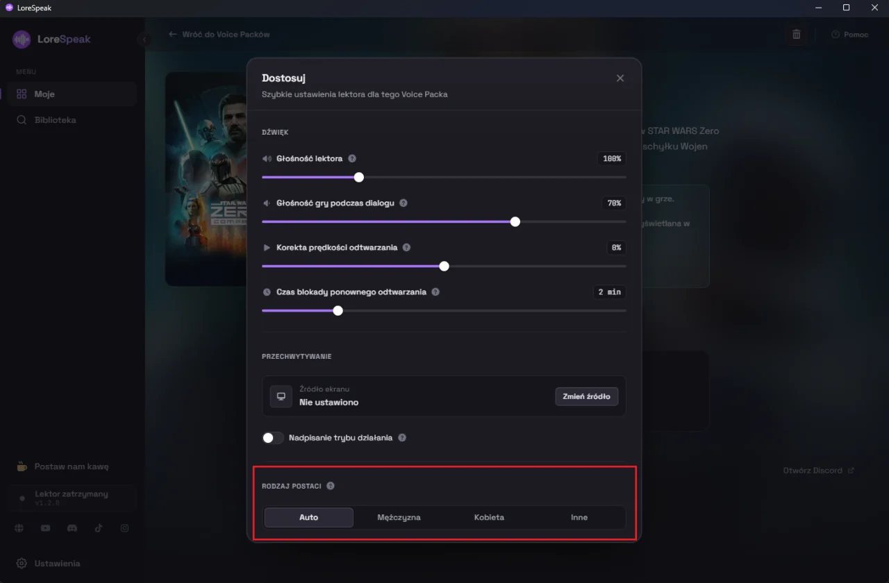Choose Inne character type option
The width and height of the screenshot is (889, 583).
point(579,518)
